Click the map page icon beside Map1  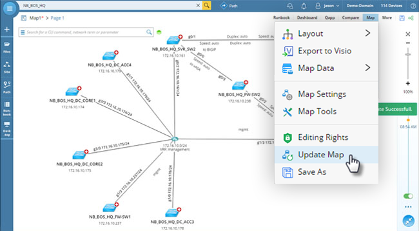coord(24,18)
